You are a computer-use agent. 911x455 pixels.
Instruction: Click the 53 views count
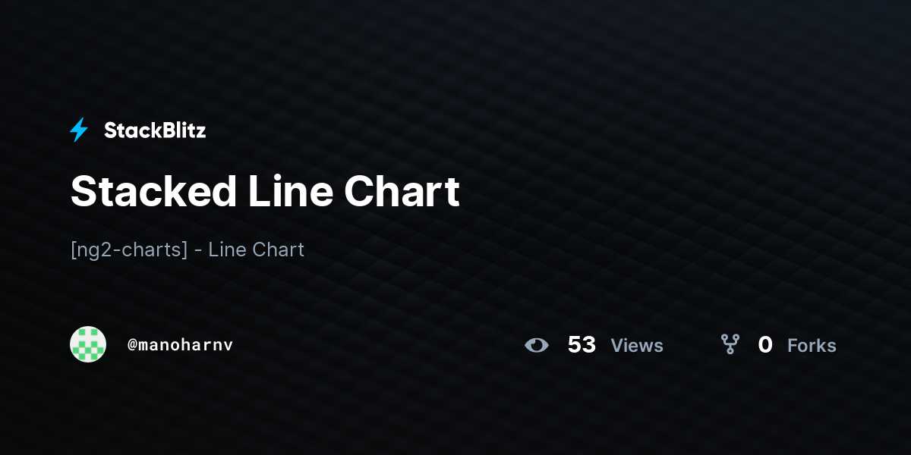(582, 345)
